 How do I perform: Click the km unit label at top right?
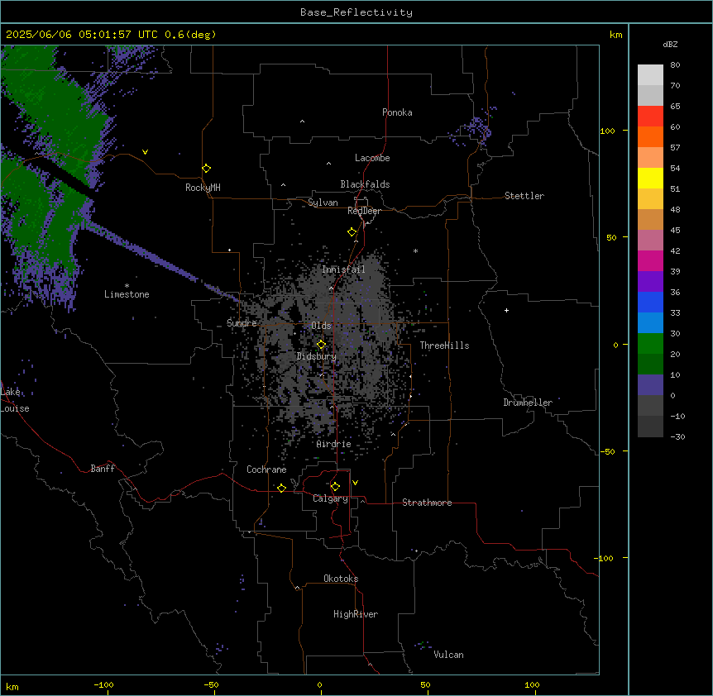tap(615, 35)
